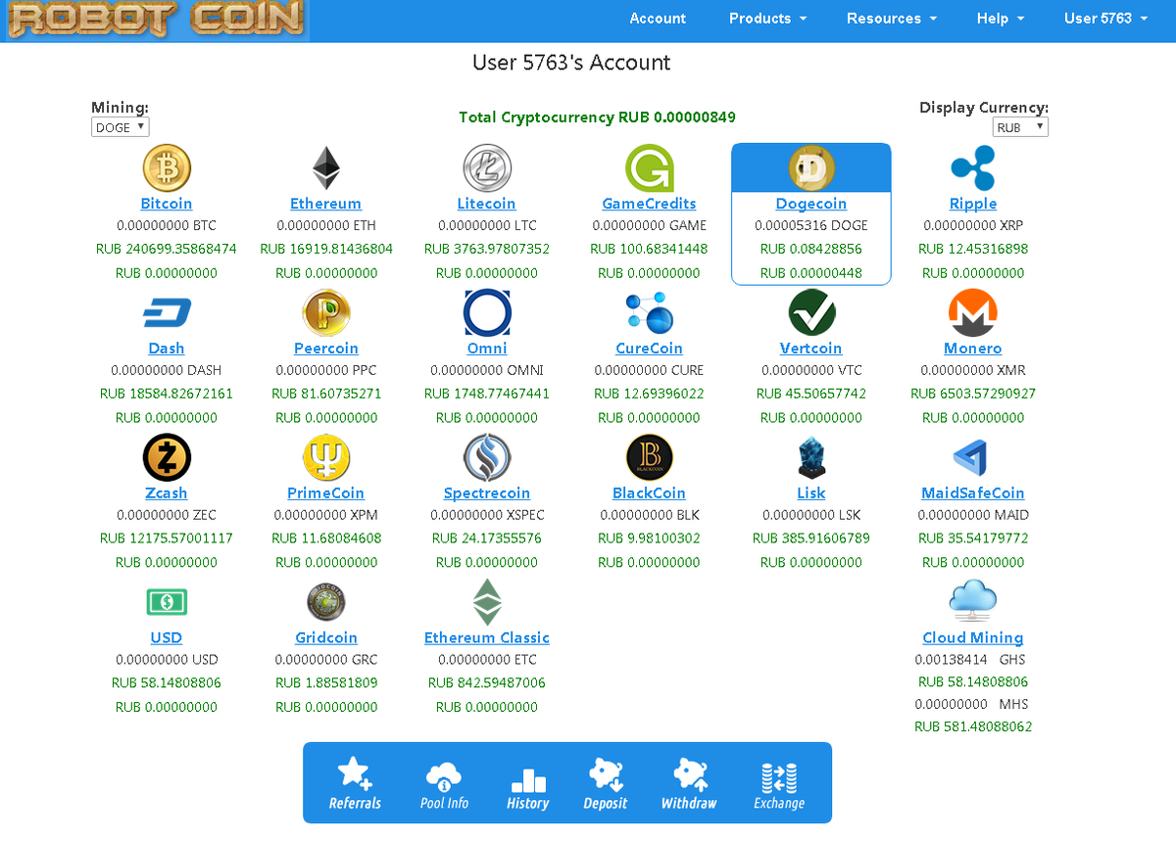Viewport: 1176px width, 841px height.
Task: Open Exchange from the bottom bar
Action: 779,784
